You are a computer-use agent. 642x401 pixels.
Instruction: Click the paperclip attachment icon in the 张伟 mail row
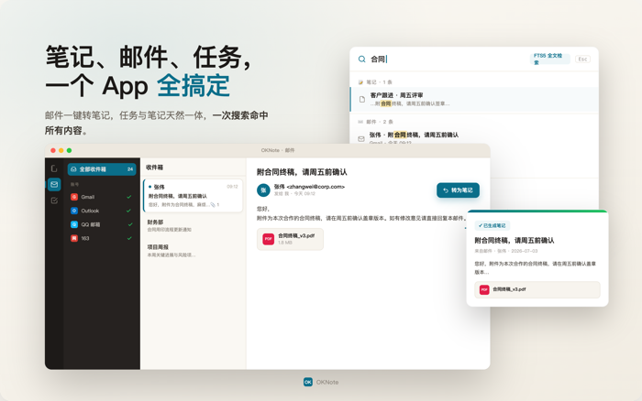tap(213, 205)
